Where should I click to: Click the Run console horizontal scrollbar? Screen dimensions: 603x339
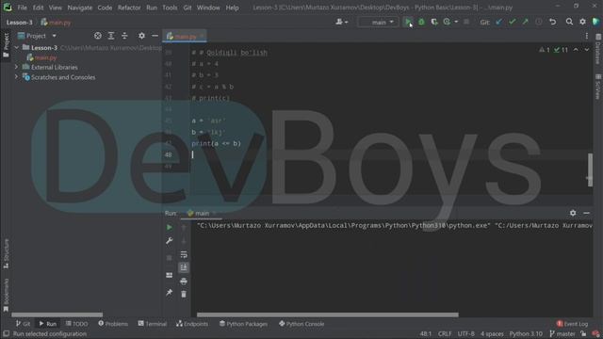(x=327, y=315)
